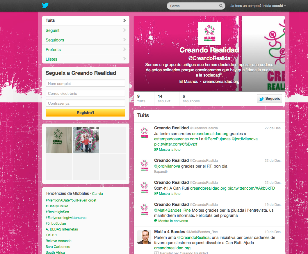308x254 pixels.
Task: Click photo icon in samarretes tweet
Action: (x=156, y=149)
